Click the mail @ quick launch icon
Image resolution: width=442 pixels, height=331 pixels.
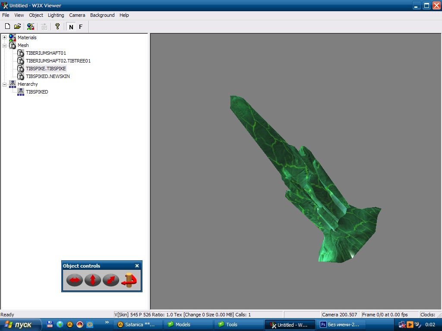tap(90, 325)
